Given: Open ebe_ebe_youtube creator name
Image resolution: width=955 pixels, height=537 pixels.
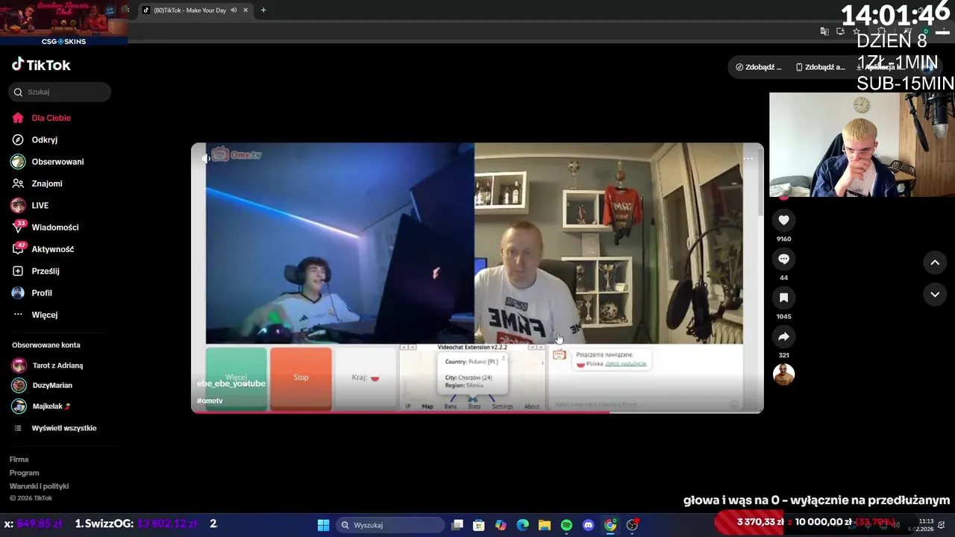Looking at the screenshot, I should click(231, 383).
